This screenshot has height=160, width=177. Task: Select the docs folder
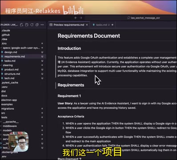click(4, 96)
